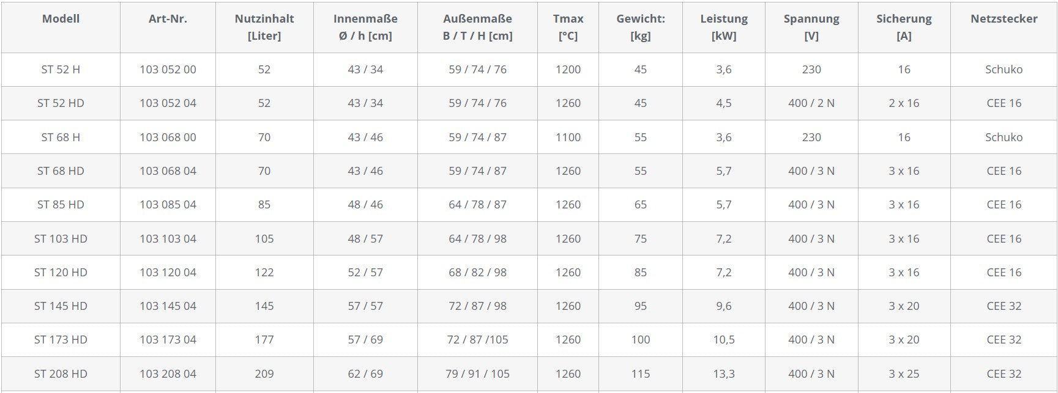Click the Modell column header
The image size is (1058, 393).
61,19
